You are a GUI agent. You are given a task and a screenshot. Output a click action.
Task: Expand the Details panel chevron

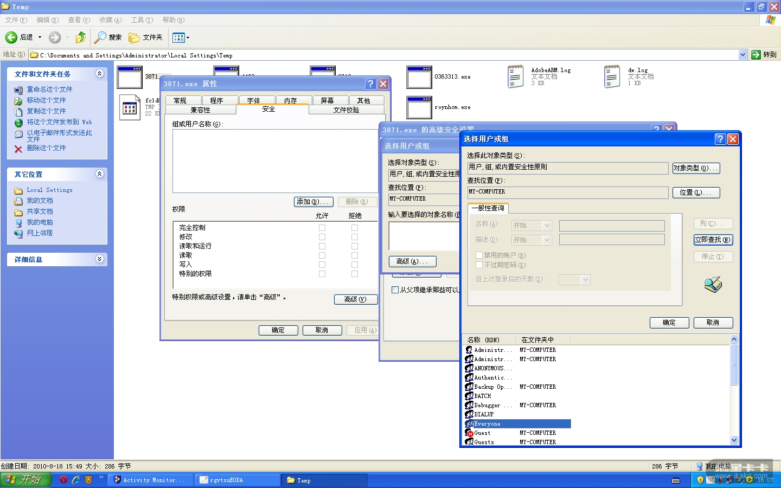click(x=99, y=259)
